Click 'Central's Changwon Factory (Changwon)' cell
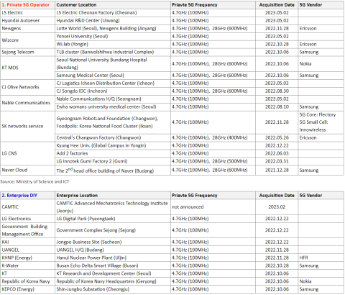Image resolution: width=345 pixels, height=295 pixels. pyautogui.click(x=113, y=138)
